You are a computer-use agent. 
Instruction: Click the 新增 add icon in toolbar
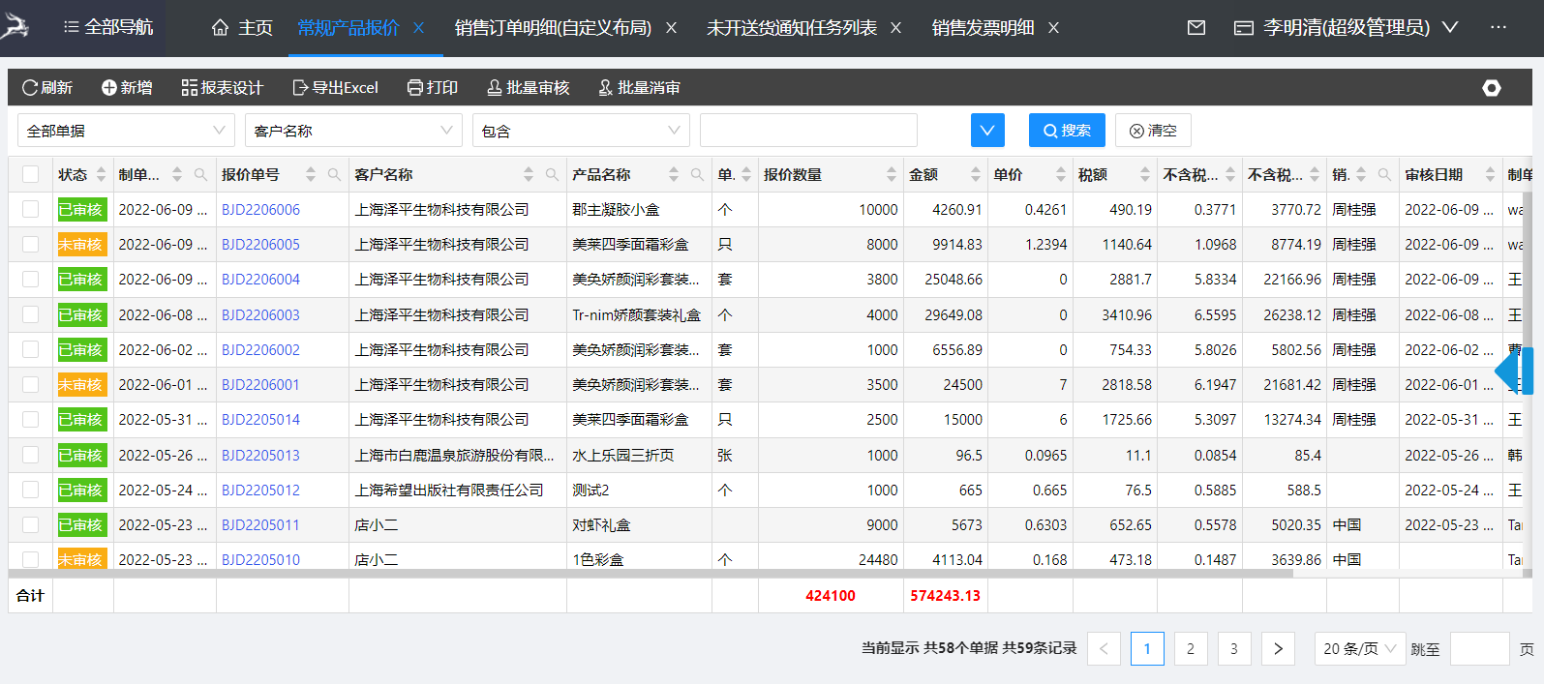109,88
